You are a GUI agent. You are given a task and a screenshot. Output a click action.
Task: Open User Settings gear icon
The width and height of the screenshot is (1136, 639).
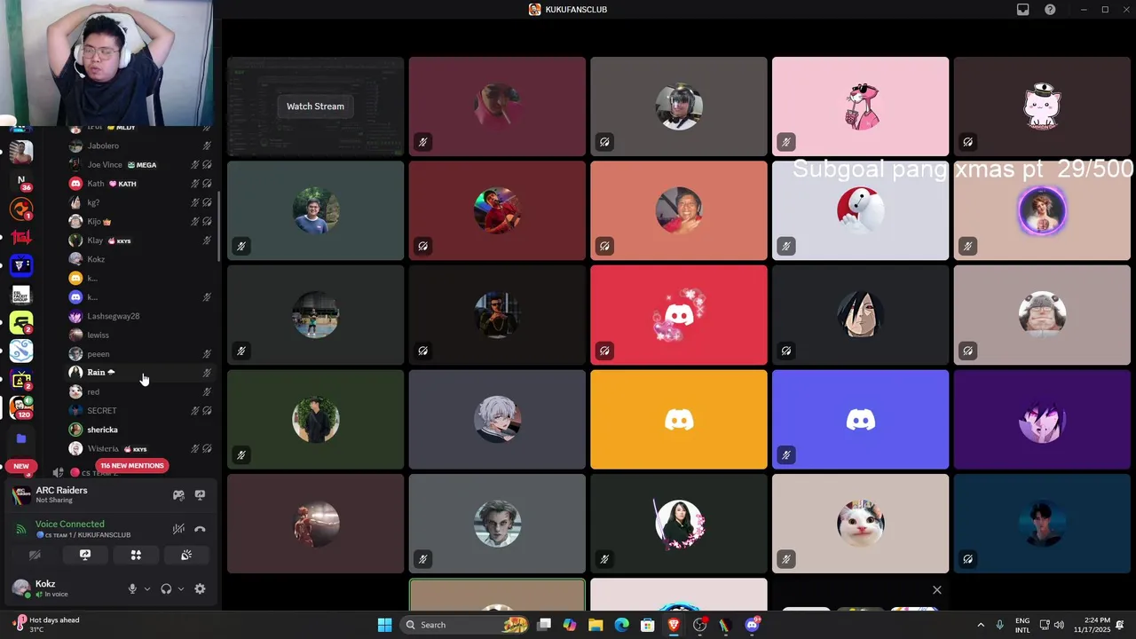pos(200,588)
